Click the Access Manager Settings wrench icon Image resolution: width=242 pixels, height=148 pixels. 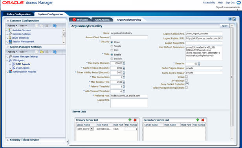tap(10, 57)
